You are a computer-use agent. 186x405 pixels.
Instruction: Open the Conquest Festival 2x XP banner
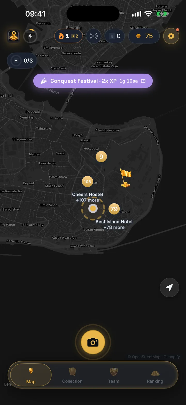coord(93,81)
